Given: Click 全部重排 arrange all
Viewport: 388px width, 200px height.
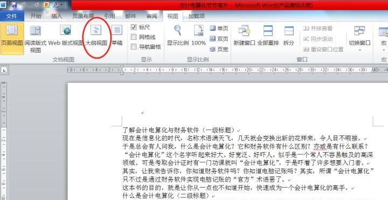Looking at the screenshot, I should point(268,36).
